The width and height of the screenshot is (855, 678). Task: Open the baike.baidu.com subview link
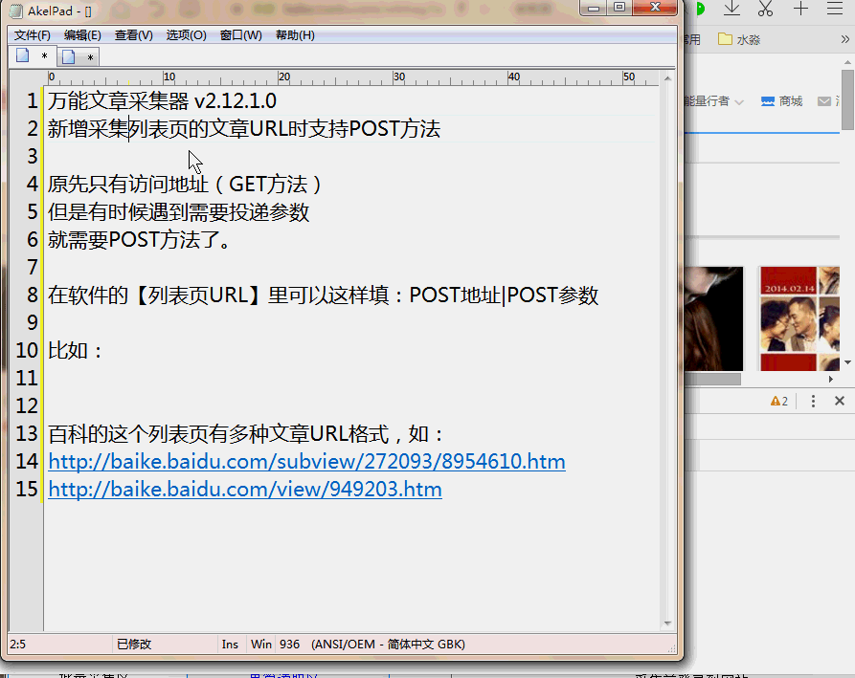coord(306,462)
